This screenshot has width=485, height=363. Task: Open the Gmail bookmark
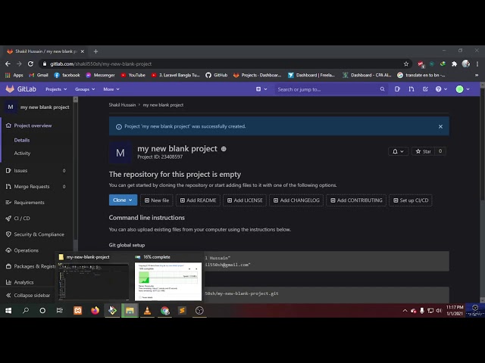39,75
